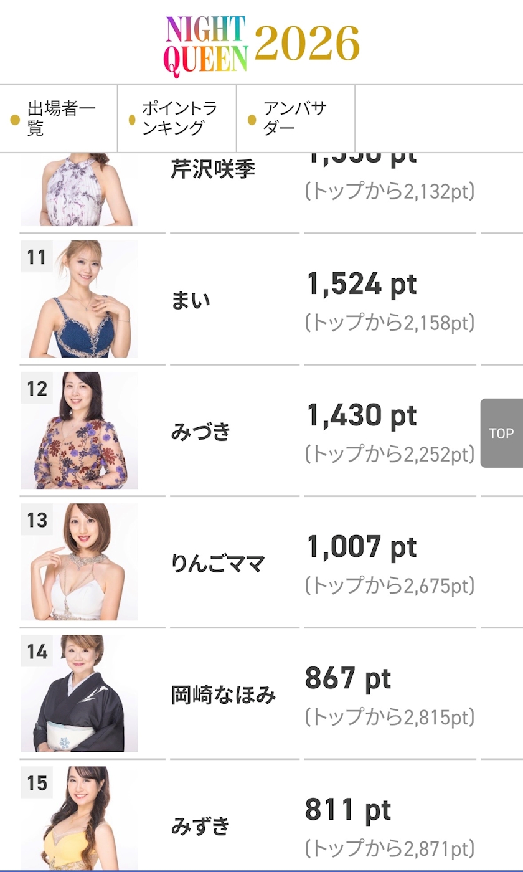Select the name 芹沢咲季
523x872 pixels.
point(213,169)
